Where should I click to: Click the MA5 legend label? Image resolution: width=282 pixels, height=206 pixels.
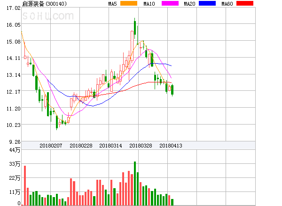tap(112, 4)
